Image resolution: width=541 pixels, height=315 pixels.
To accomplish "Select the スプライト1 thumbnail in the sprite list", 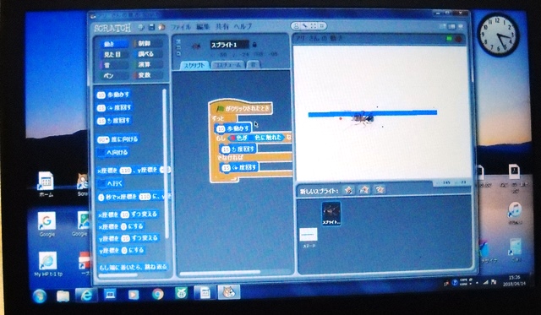I will [331, 214].
